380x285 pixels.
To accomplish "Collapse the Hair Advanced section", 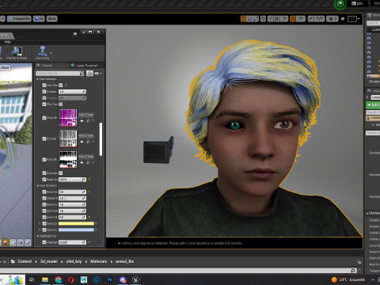I will pyautogui.click(x=37, y=79).
